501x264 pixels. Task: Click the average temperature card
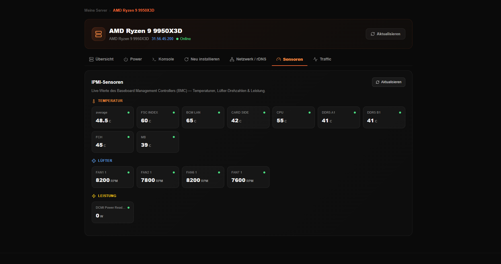pyautogui.click(x=113, y=117)
